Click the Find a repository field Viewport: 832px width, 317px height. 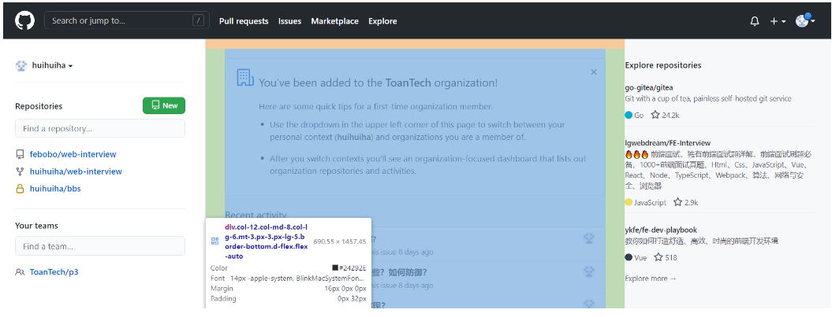coord(100,128)
